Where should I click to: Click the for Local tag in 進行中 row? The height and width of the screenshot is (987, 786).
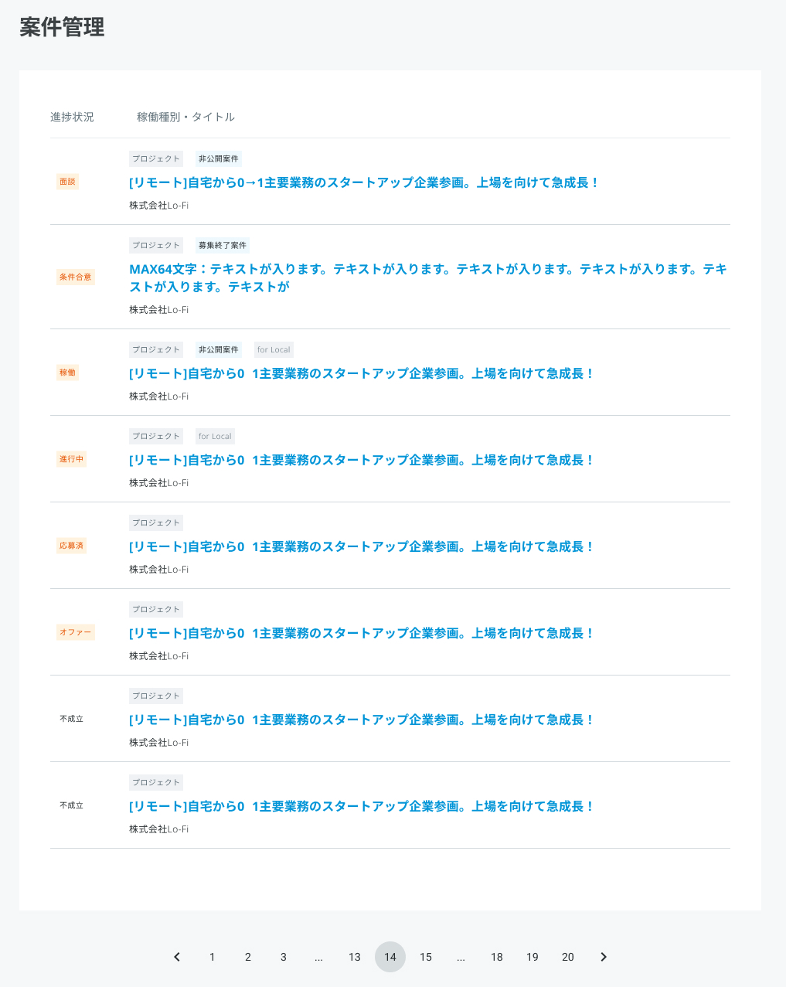coord(215,436)
